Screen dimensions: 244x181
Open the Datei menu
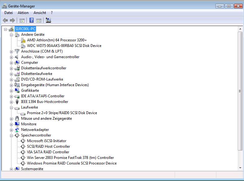8,13
